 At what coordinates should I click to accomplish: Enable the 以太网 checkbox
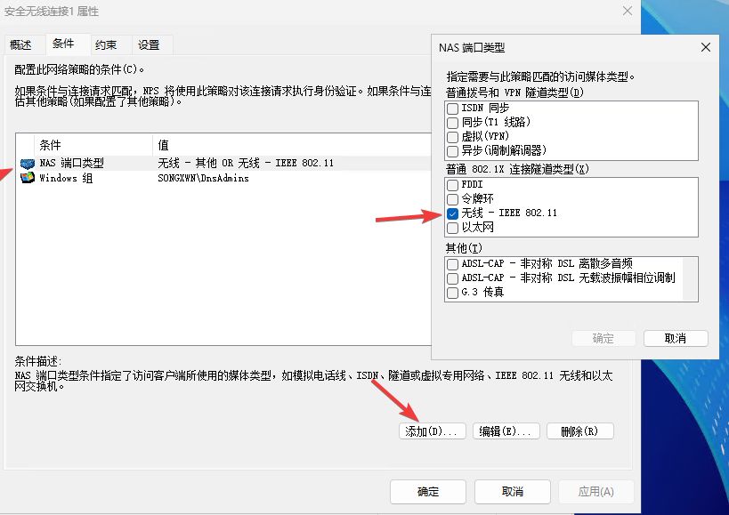click(x=453, y=228)
